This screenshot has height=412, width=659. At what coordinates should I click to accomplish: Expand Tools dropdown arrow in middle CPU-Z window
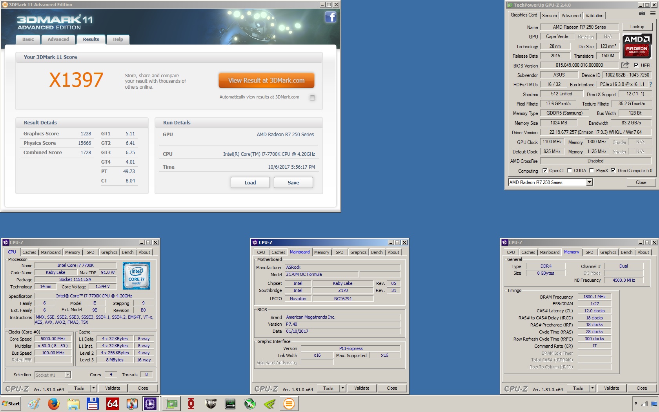click(342, 388)
